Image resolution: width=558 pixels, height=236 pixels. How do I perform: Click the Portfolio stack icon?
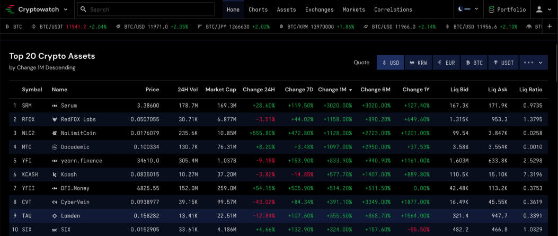(491, 10)
